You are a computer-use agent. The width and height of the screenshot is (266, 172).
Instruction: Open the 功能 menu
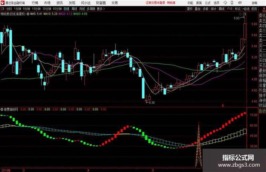coord(190,3)
